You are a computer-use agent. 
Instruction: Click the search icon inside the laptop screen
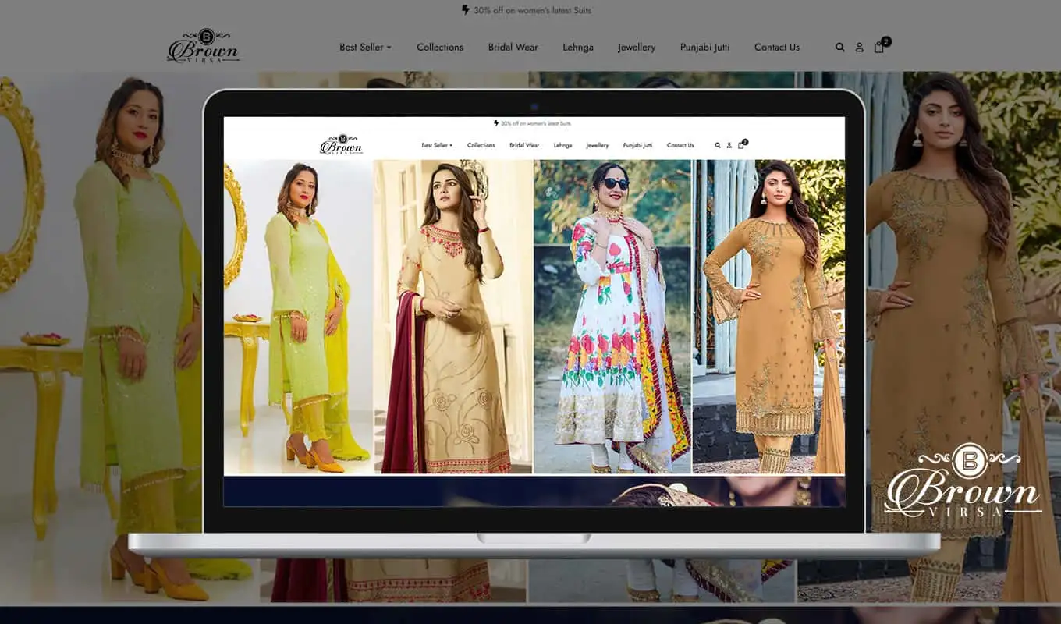pos(718,145)
